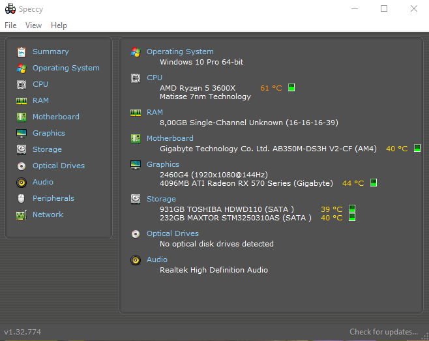
Task: Click green temperature indicator next to CPU 61 °C
Action: [291, 87]
